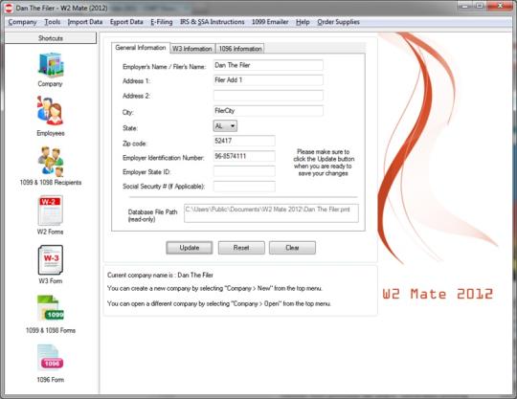Click the Shortcuts panel header
Screen dimensions: 517x399
pyautogui.click(x=51, y=38)
